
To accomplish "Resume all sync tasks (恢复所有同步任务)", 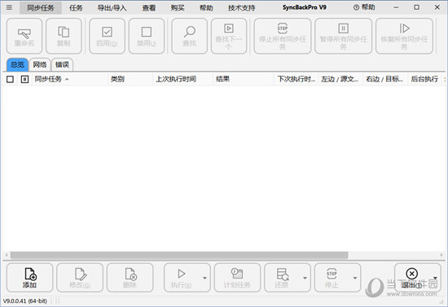I will 404,37.
